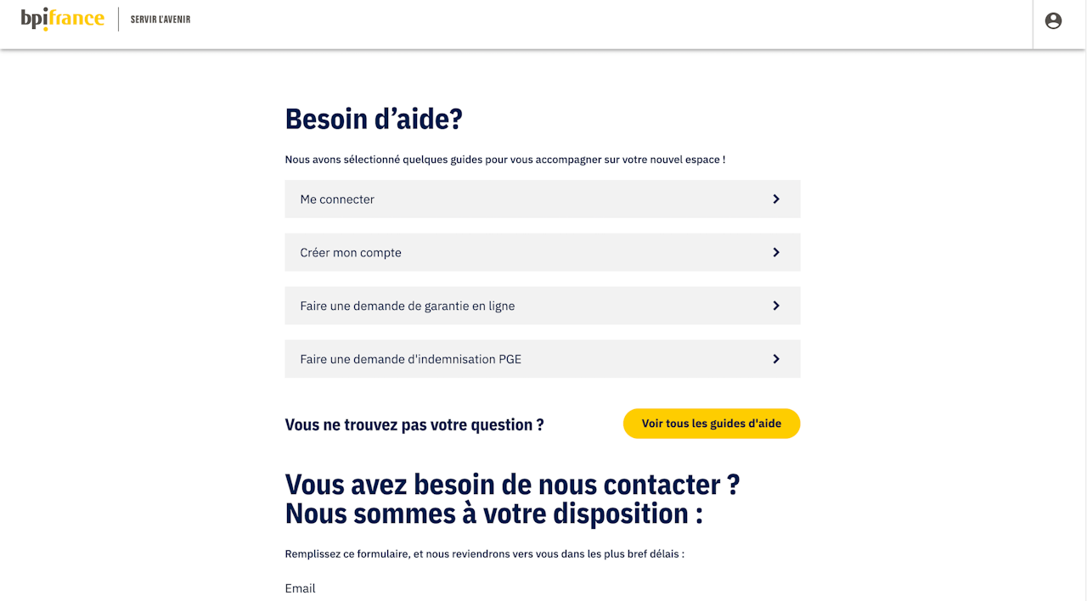
Task: Click the vertical divider next to the bpifrance logo
Action: point(118,20)
